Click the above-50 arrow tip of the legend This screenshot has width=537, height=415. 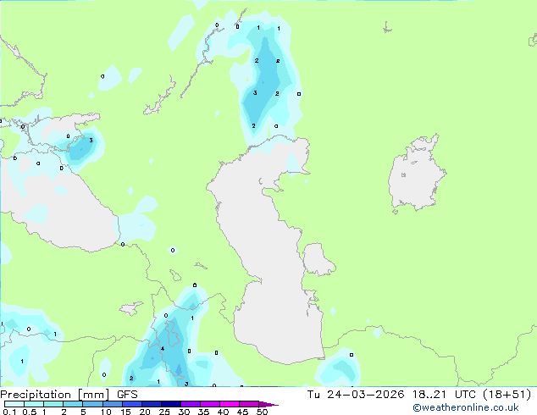[x=268, y=404]
